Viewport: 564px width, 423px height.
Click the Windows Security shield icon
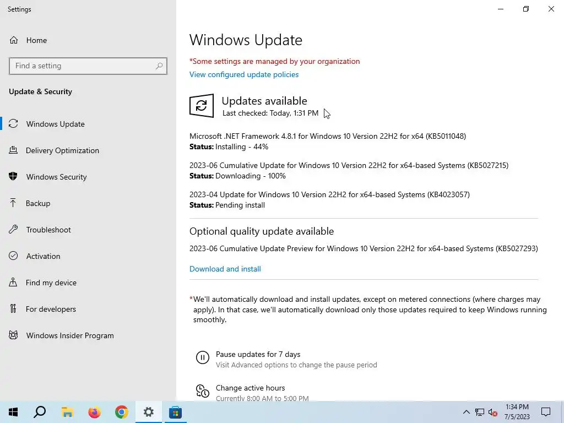point(13,176)
